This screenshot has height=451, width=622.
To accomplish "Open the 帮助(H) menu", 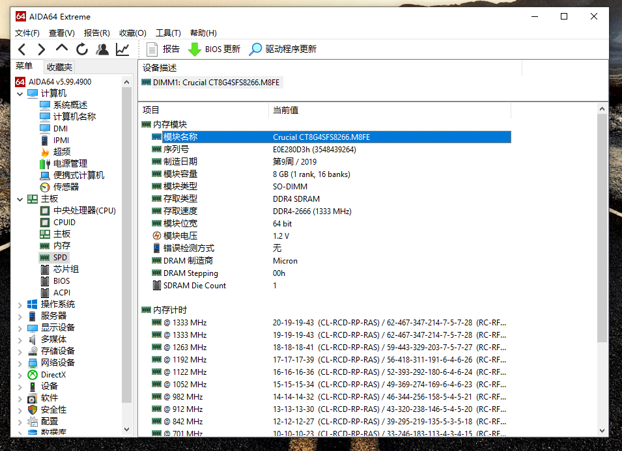I will point(203,33).
